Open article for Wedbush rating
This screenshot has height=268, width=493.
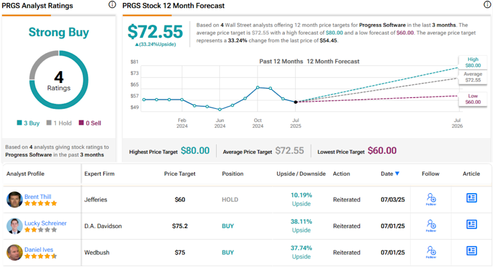click(x=471, y=251)
